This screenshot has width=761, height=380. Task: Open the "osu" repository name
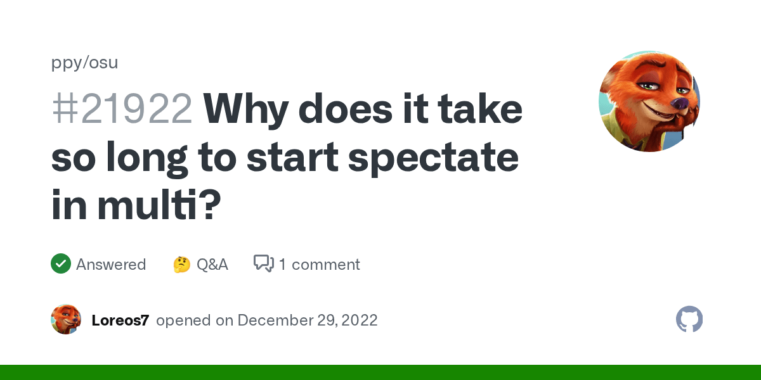pos(103,63)
